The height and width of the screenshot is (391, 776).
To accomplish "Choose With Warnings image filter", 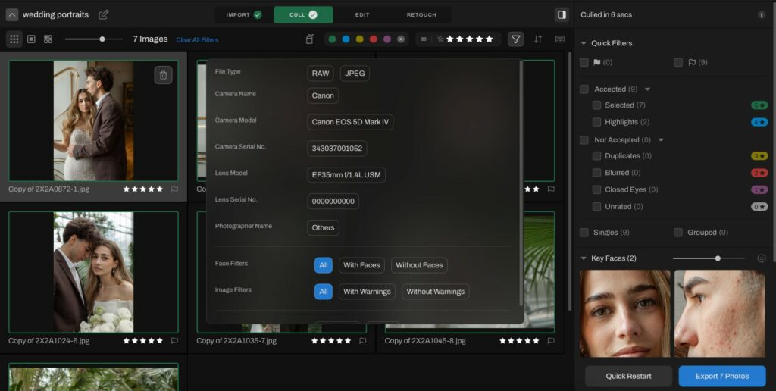I will tap(368, 292).
